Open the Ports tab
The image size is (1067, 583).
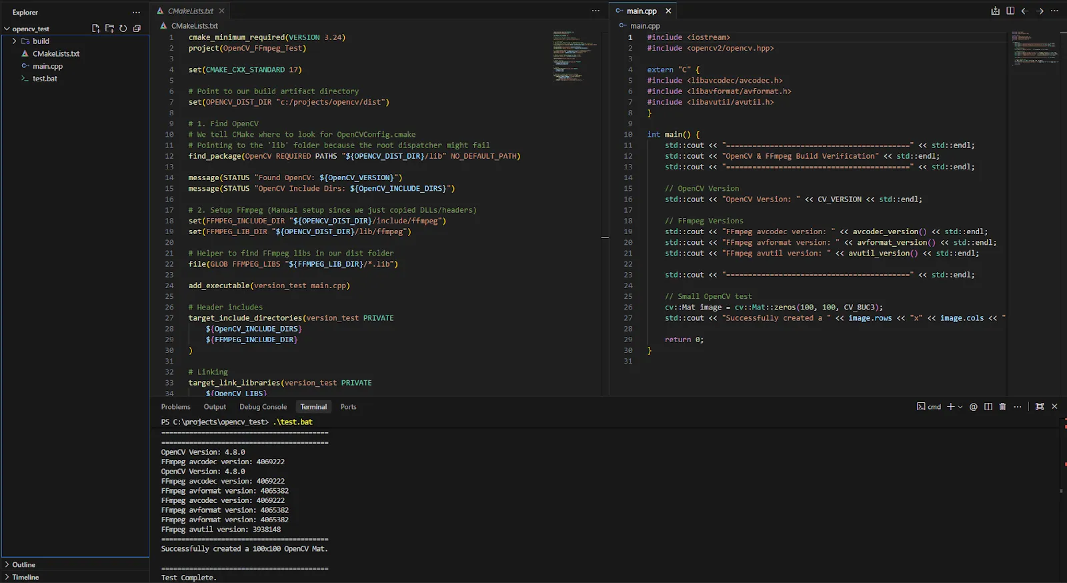[348, 407]
